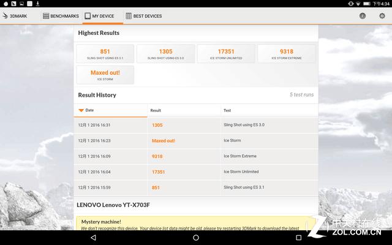
Task: Tap the Android home circle button
Action: point(196,238)
